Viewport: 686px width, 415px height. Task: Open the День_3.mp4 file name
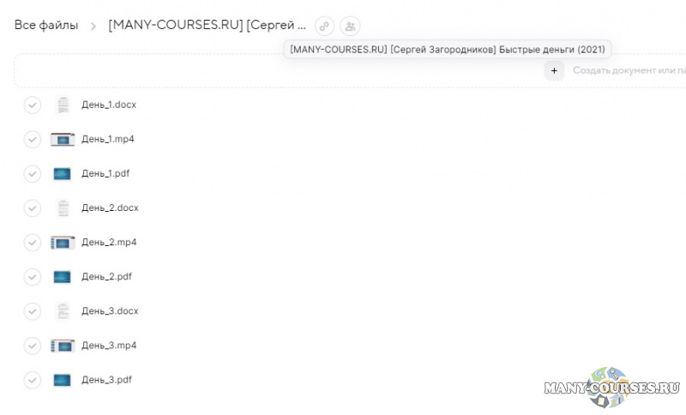pyautogui.click(x=109, y=346)
